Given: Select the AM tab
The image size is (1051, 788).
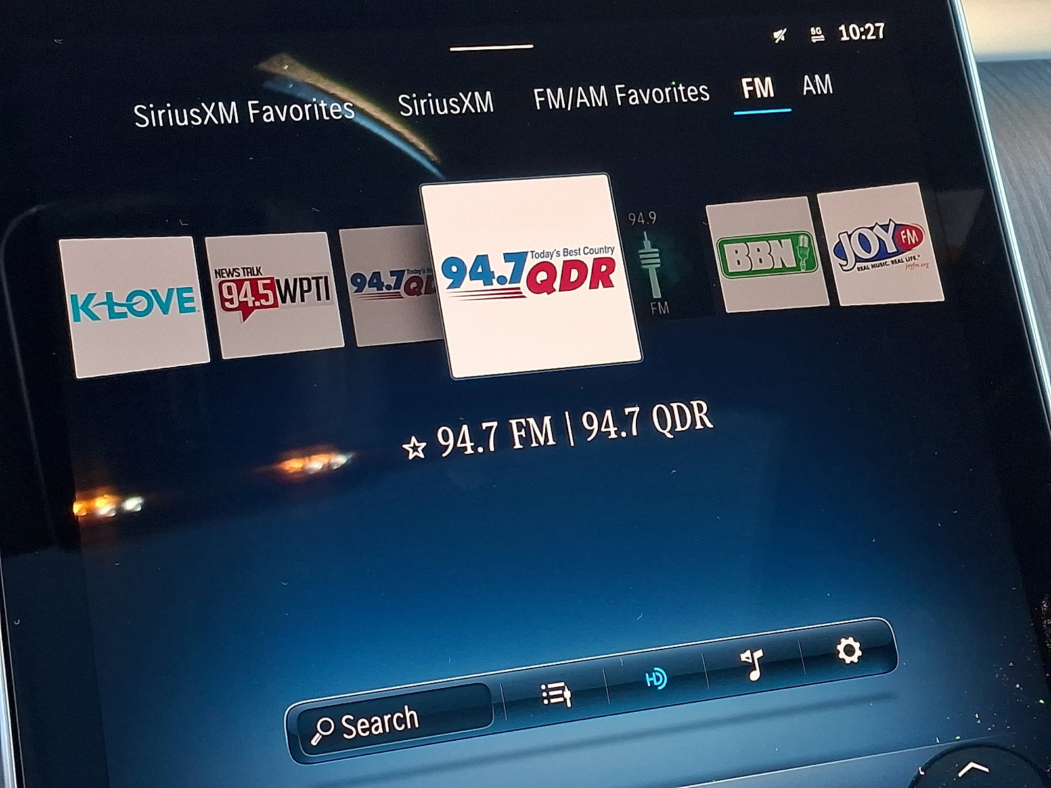Looking at the screenshot, I should pos(817,85).
